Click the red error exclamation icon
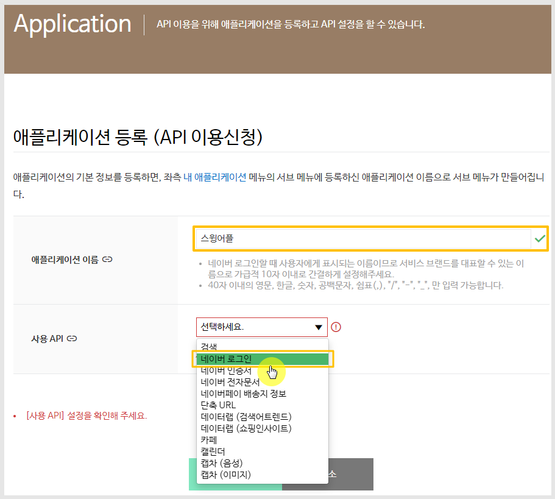This screenshot has width=555, height=499. tap(336, 327)
